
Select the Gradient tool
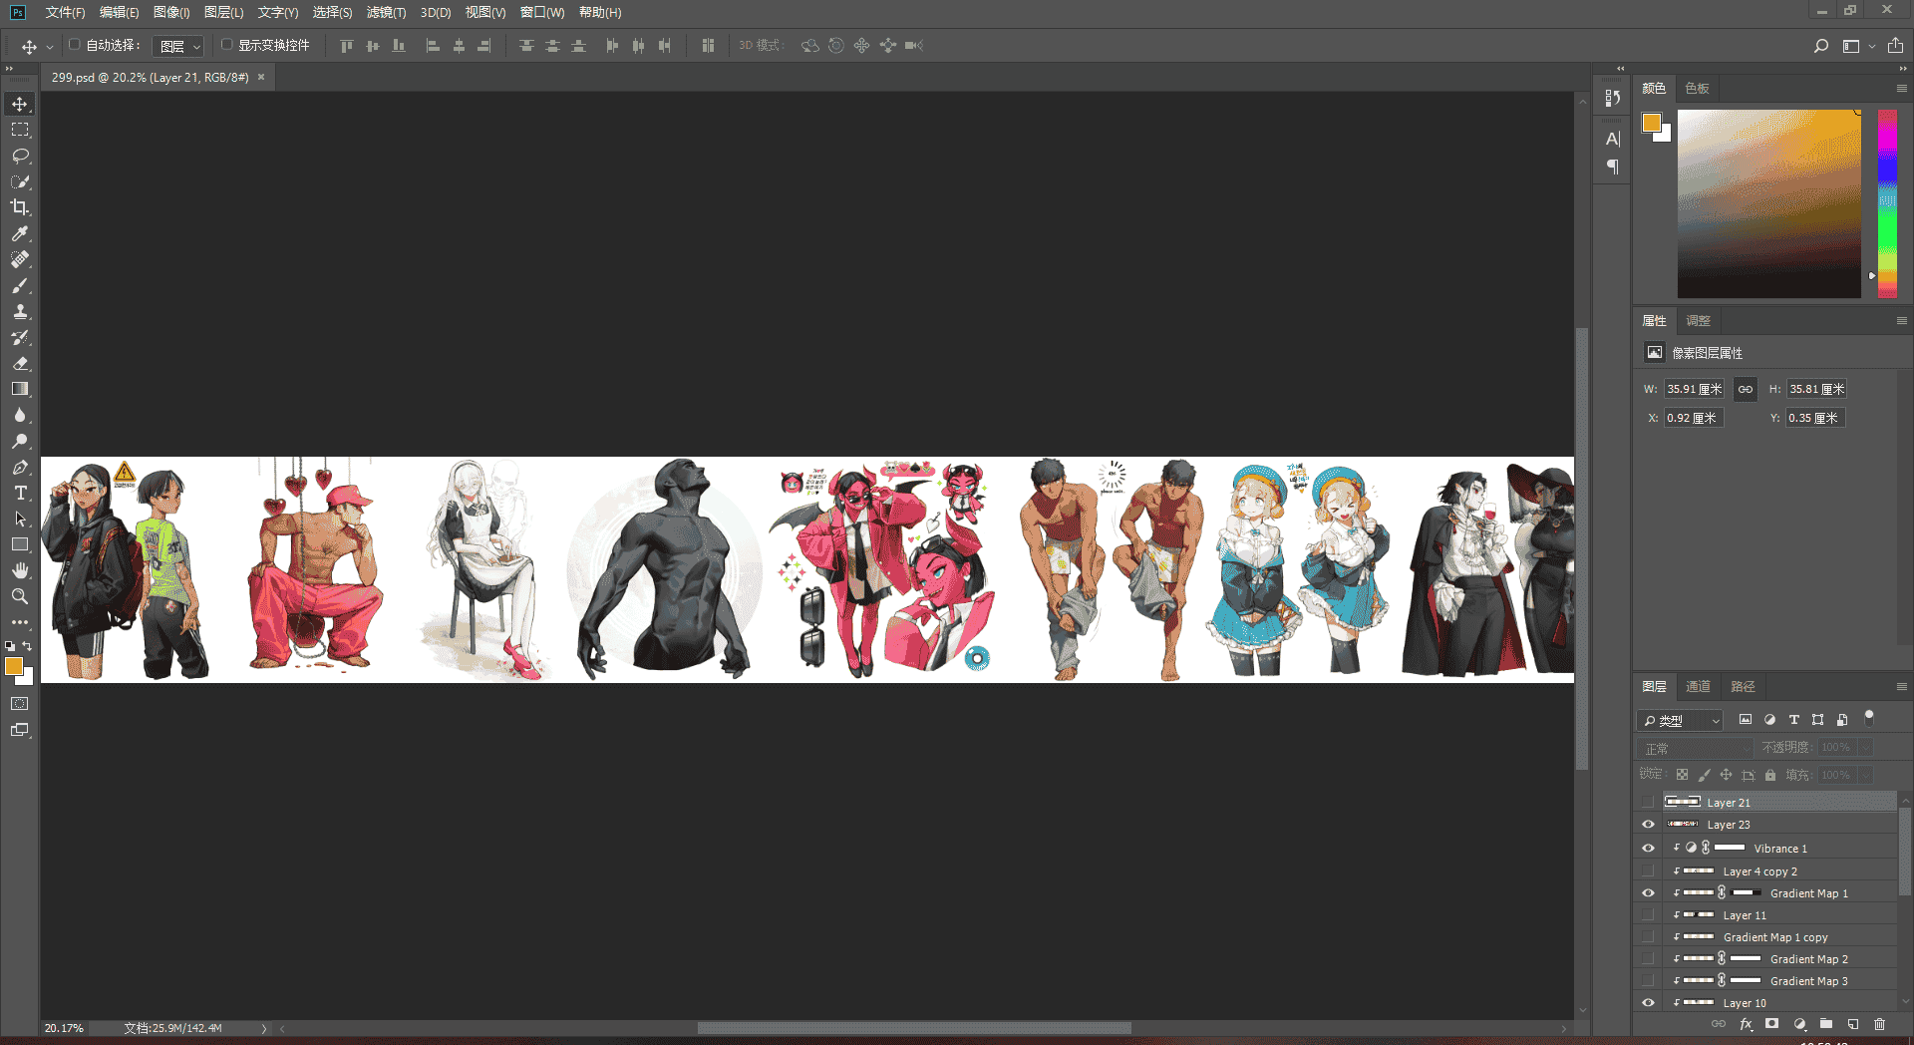click(x=20, y=390)
